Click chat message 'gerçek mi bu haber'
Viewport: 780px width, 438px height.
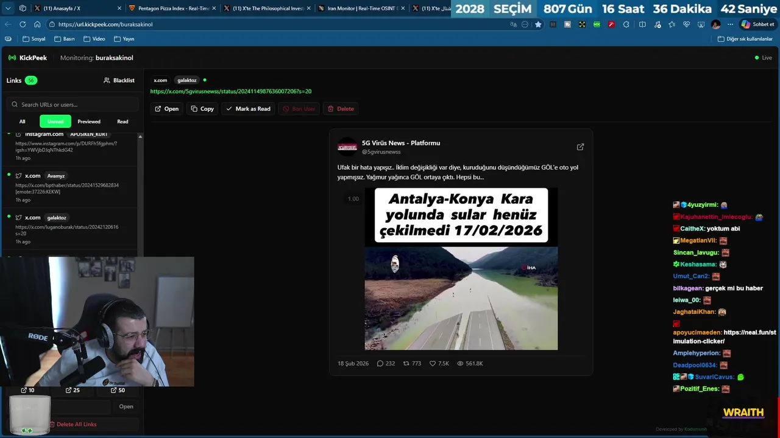pyautogui.click(x=734, y=288)
